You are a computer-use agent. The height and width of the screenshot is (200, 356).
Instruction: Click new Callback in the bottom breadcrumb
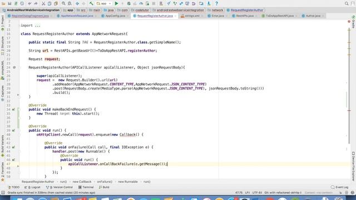click(82, 182)
